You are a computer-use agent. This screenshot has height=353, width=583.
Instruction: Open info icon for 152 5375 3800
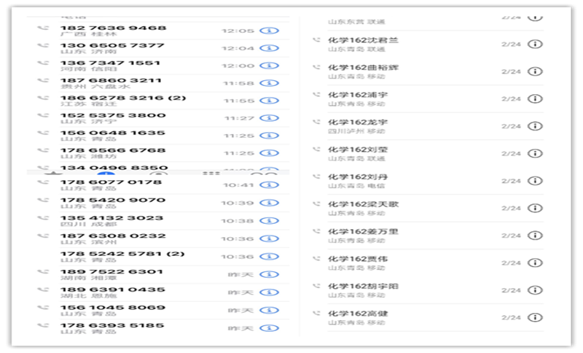click(270, 118)
